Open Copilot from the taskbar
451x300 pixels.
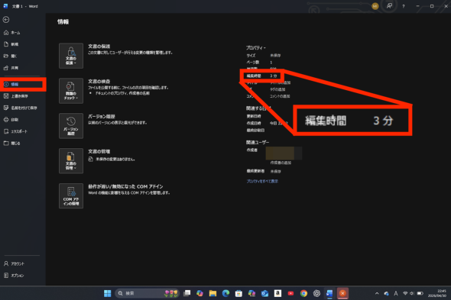[200, 293]
